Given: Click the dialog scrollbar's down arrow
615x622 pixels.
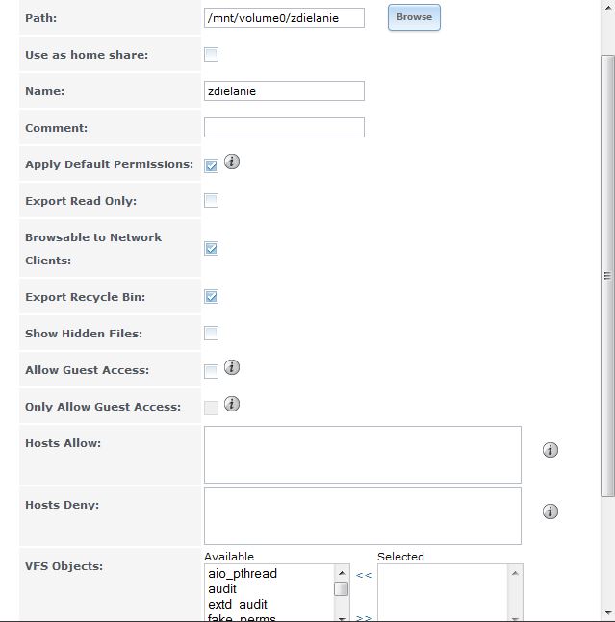Looking at the screenshot, I should point(607,613).
